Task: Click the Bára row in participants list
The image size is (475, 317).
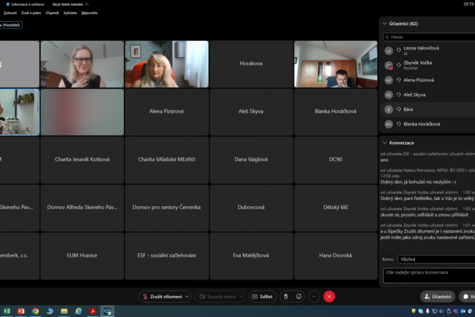Action: pyautogui.click(x=428, y=109)
